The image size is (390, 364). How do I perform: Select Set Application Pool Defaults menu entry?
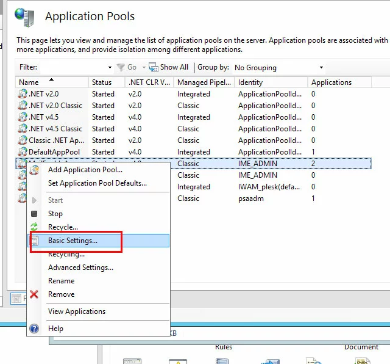(97, 183)
